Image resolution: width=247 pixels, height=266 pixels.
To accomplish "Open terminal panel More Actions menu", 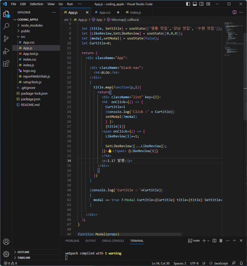I will tap(228, 240).
